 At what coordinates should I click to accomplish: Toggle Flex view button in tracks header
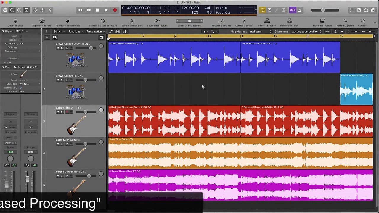pos(117,31)
